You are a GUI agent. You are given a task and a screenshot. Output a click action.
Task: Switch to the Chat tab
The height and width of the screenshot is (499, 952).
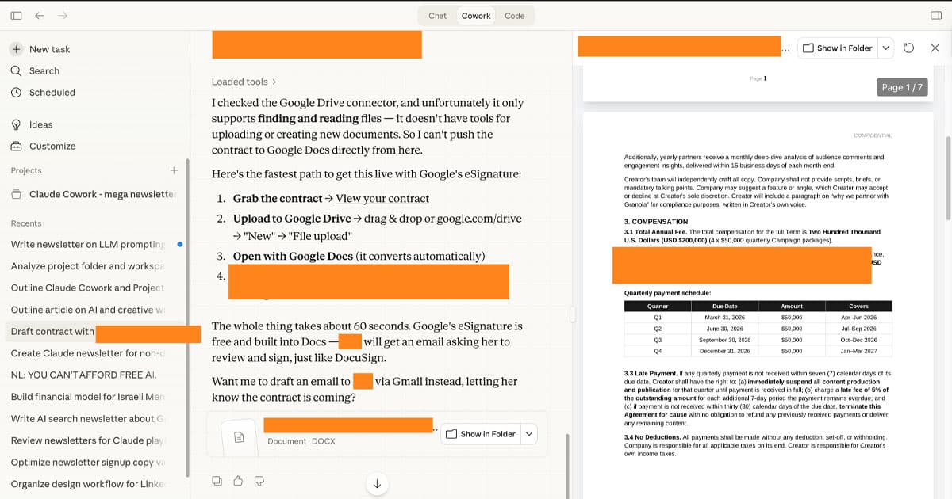pyautogui.click(x=437, y=16)
